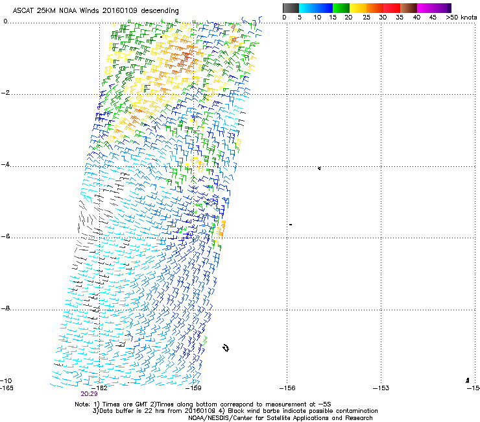Click the title 'ASCAT 25KM NOAA Winds 20160109 descending'

pyautogui.click(x=95, y=11)
